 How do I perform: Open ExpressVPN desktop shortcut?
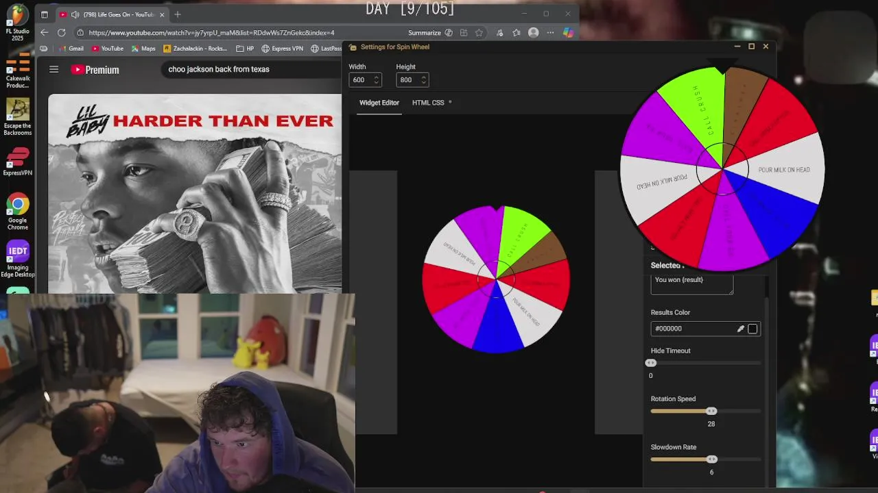pos(18,162)
